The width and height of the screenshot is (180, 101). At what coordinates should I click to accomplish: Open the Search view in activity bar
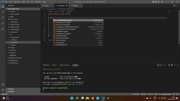tap(3, 12)
